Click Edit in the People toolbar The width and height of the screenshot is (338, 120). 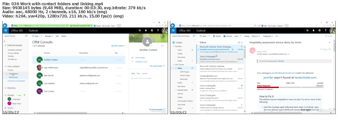click(x=57, y=36)
